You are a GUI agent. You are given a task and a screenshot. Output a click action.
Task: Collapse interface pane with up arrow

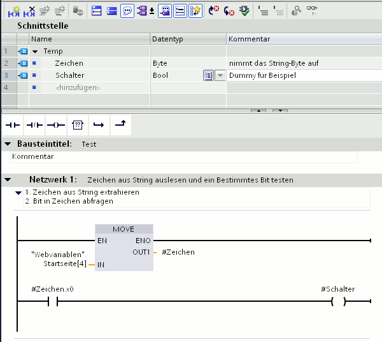coord(258,110)
